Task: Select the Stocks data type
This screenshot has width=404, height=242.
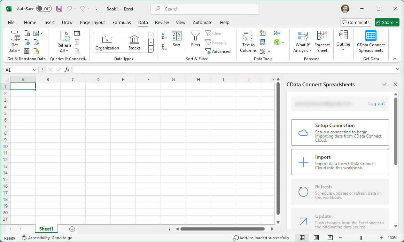Action: pos(134,42)
